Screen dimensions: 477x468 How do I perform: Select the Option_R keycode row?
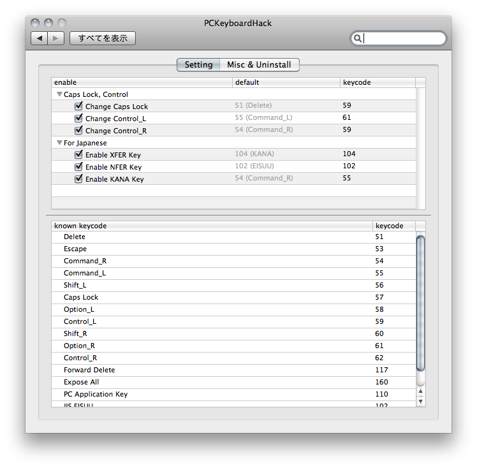(233, 346)
